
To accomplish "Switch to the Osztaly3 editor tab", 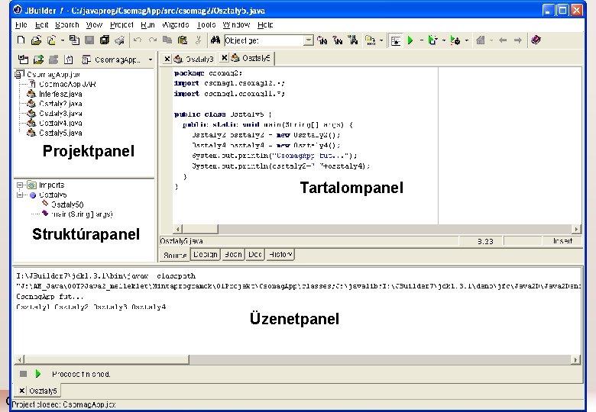I will click(195, 59).
